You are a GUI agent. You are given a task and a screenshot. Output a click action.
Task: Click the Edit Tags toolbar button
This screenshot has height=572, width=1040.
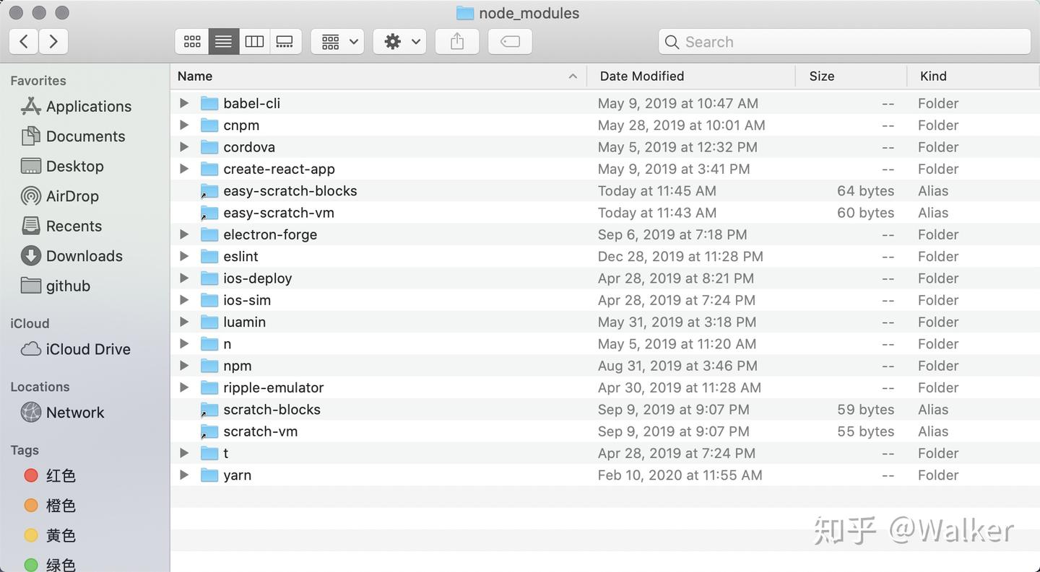coord(510,42)
